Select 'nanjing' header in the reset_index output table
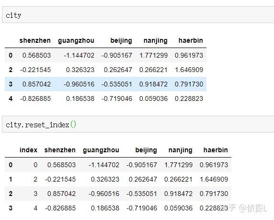 pyautogui.click(x=181, y=150)
